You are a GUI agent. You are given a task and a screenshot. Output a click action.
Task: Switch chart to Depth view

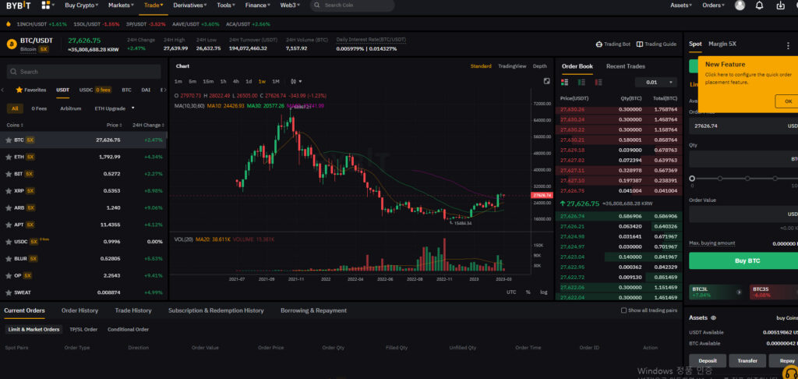tap(540, 66)
